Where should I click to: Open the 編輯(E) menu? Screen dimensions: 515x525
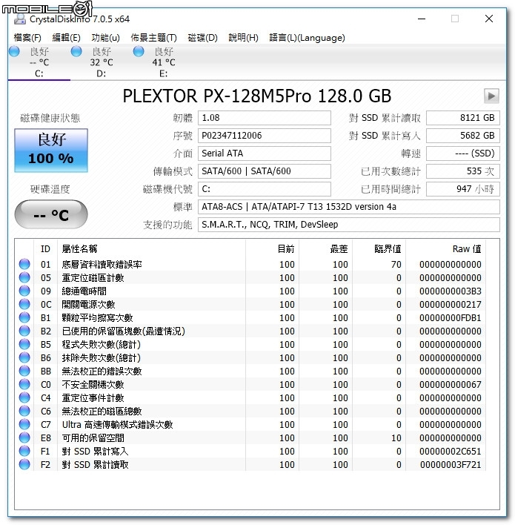(66, 38)
